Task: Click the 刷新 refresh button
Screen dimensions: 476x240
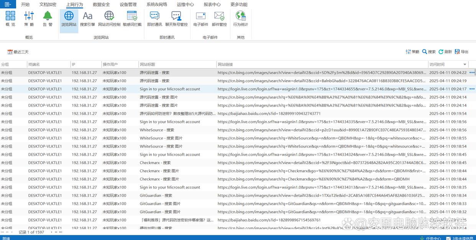Action: coord(445,52)
